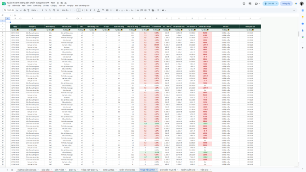Click the Nâng cấp button
Viewport: 306px width, 172px height.
[286, 3]
